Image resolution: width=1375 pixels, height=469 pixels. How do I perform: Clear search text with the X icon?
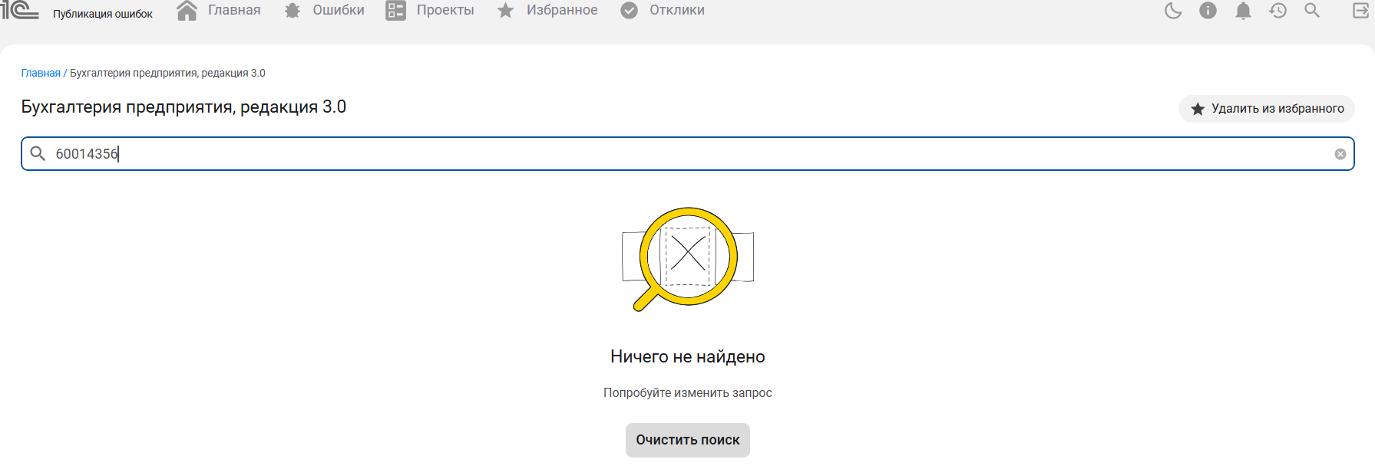tap(1340, 154)
